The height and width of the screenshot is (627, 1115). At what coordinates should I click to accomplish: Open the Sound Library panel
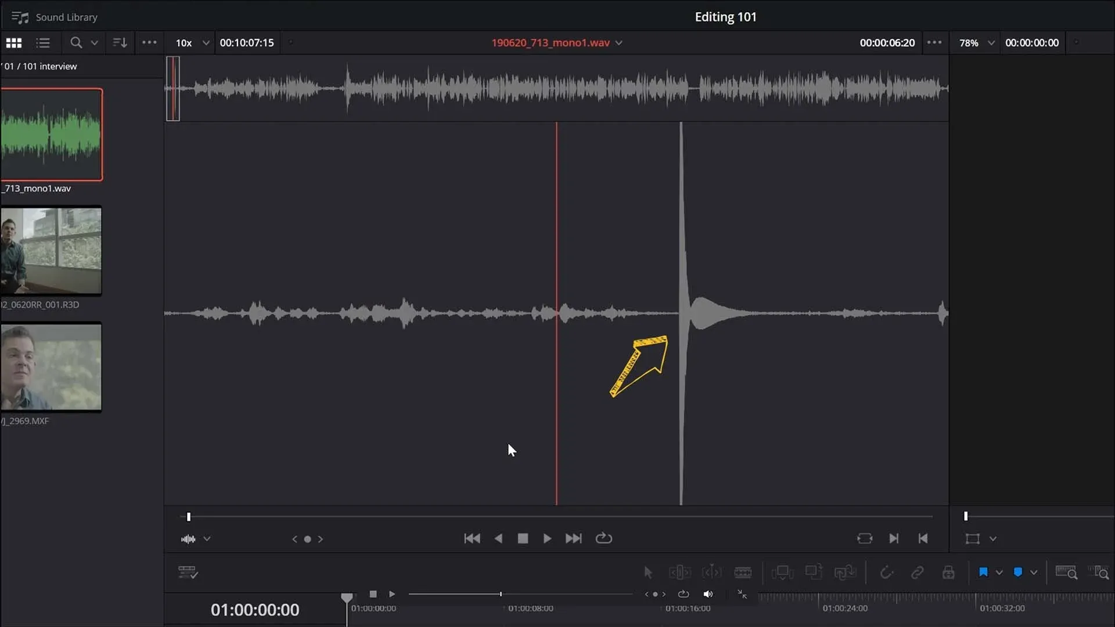pyautogui.click(x=55, y=17)
